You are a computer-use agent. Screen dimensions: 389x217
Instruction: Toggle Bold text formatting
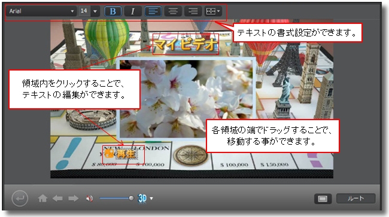(x=113, y=11)
